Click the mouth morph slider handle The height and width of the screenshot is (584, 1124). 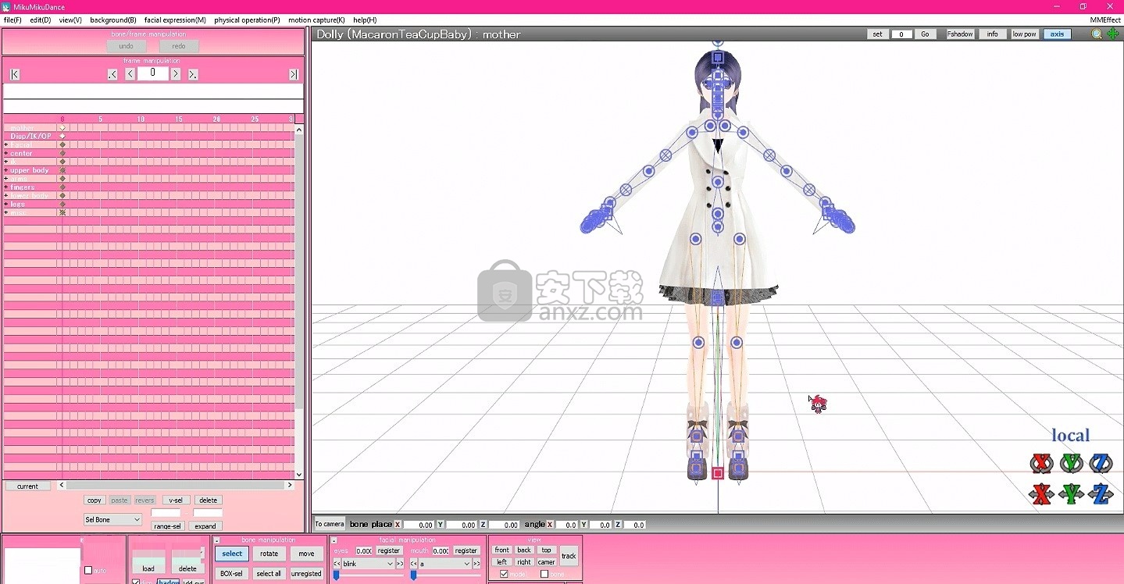pyautogui.click(x=413, y=575)
